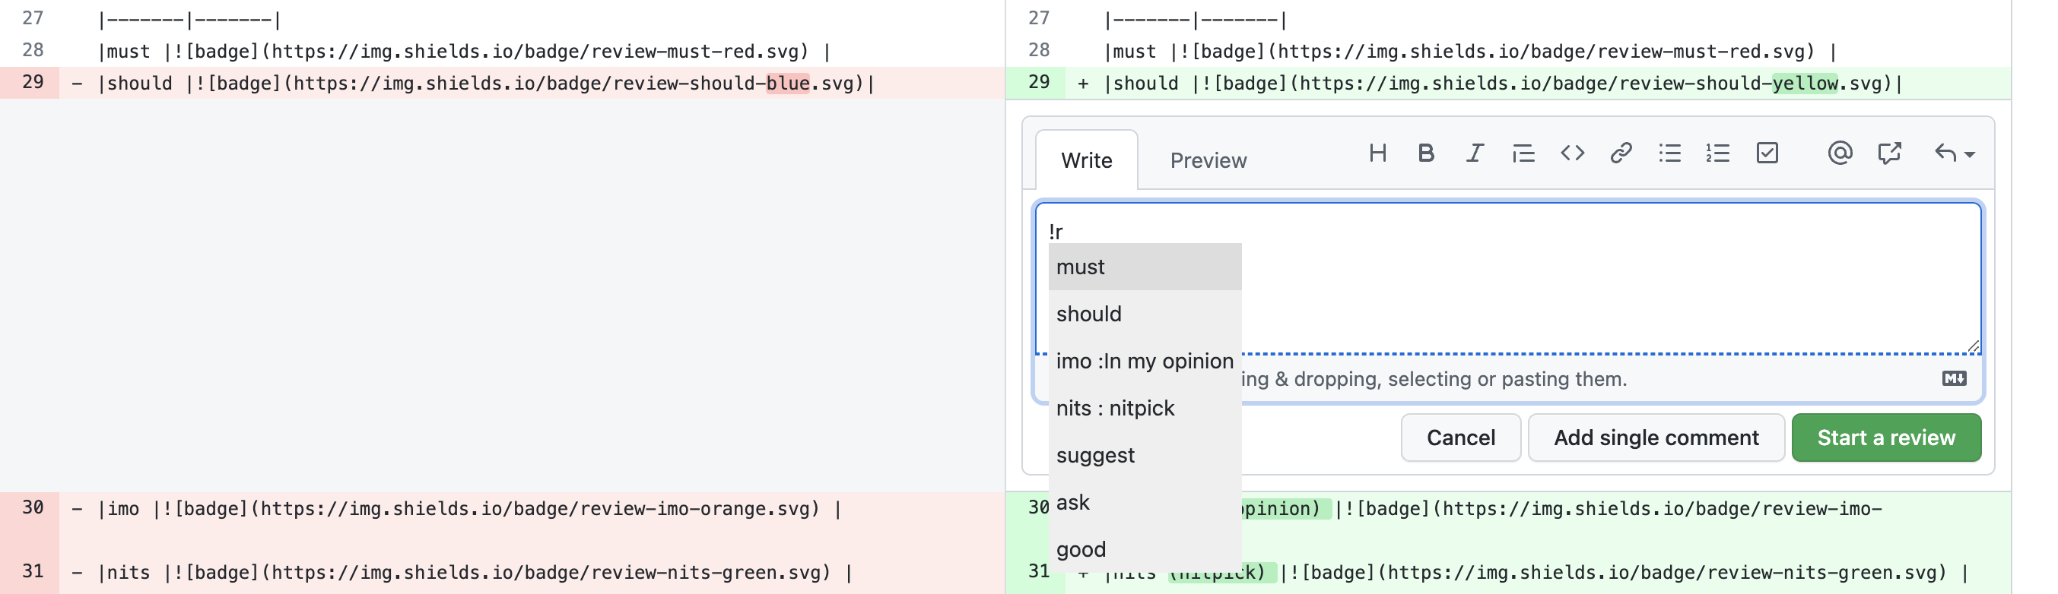
Task: Insert a quote block
Action: [x=1523, y=153]
